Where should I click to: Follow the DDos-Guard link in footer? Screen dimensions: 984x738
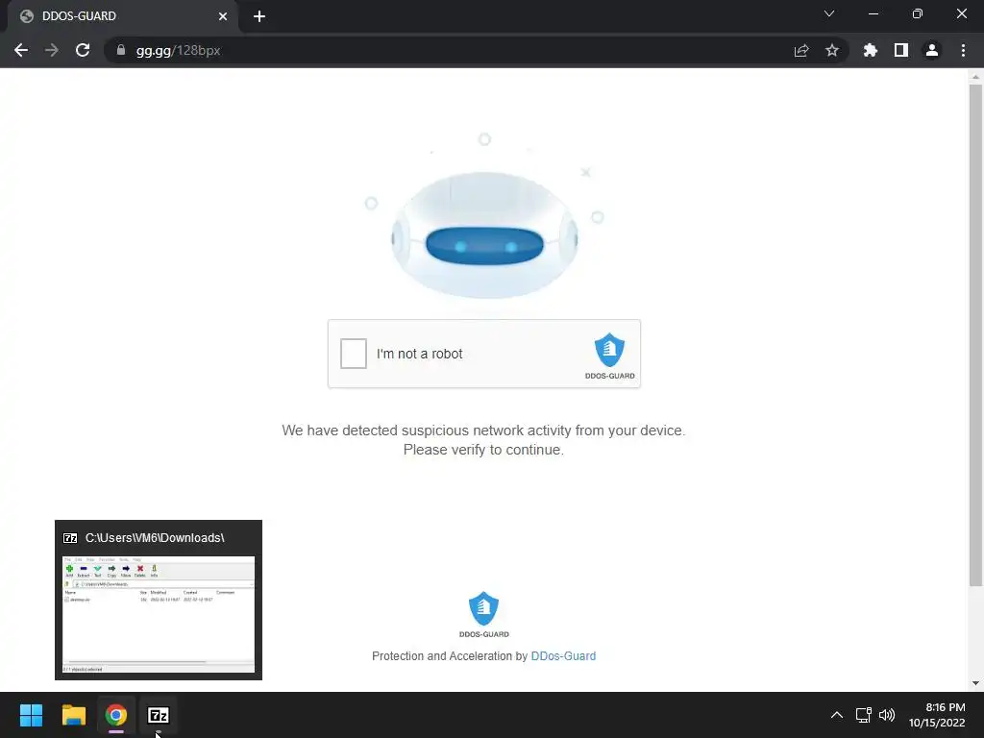pyautogui.click(x=563, y=655)
